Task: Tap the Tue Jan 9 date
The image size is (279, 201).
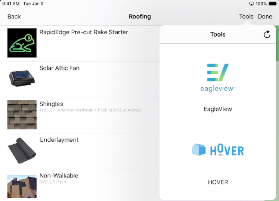Action: [33, 4]
